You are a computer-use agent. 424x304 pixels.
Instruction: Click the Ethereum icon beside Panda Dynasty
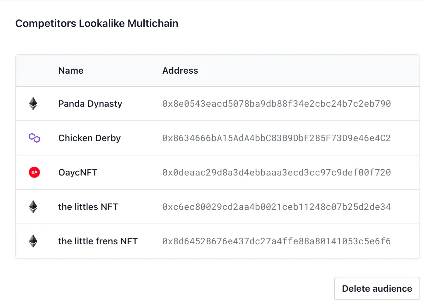33,104
